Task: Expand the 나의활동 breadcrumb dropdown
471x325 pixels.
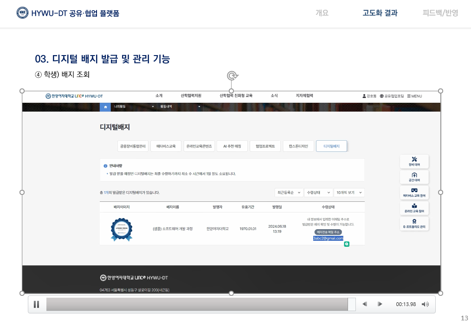Action: pos(133,107)
